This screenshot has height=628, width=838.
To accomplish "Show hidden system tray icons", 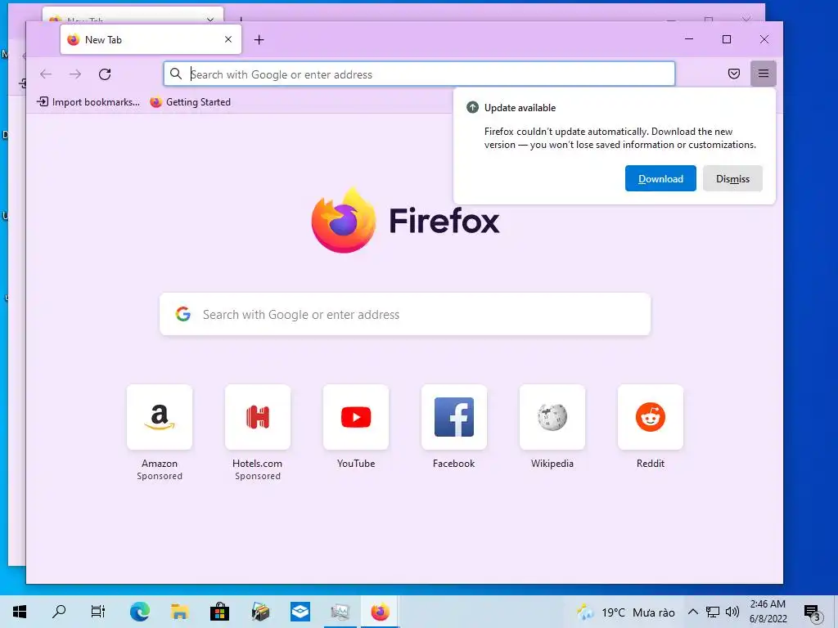I will pos(692,612).
